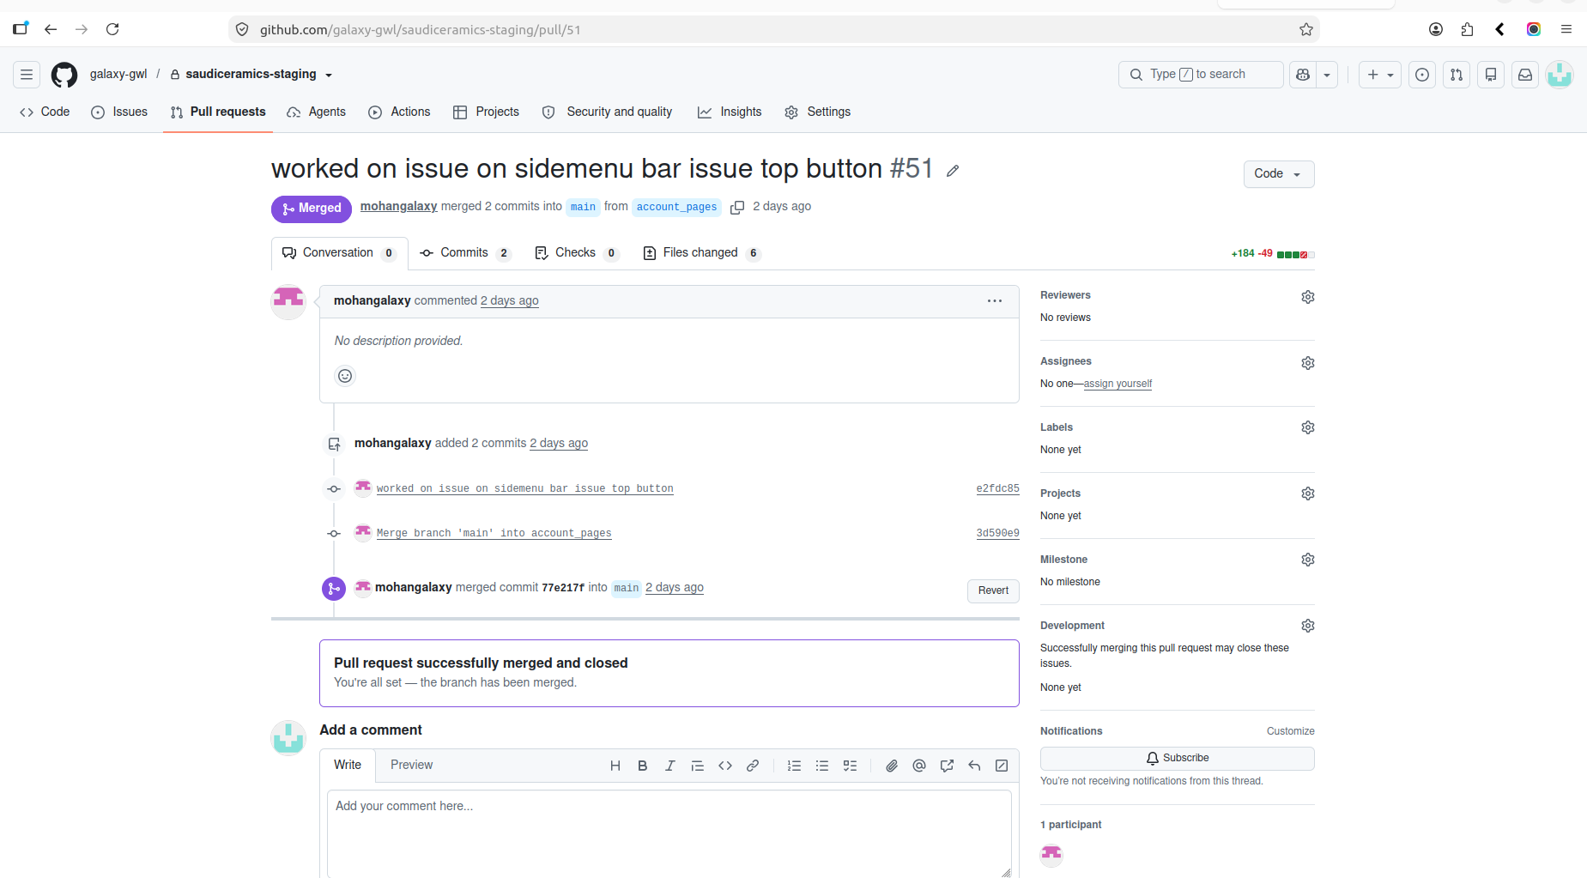This screenshot has width=1587, height=878.
Task: Open the comment options ellipsis menu
Action: [x=995, y=300]
